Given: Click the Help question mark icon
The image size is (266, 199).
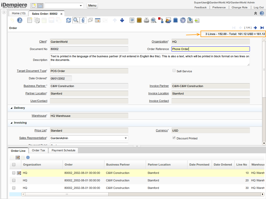Looking at the screenshot, I should [20, 20].
